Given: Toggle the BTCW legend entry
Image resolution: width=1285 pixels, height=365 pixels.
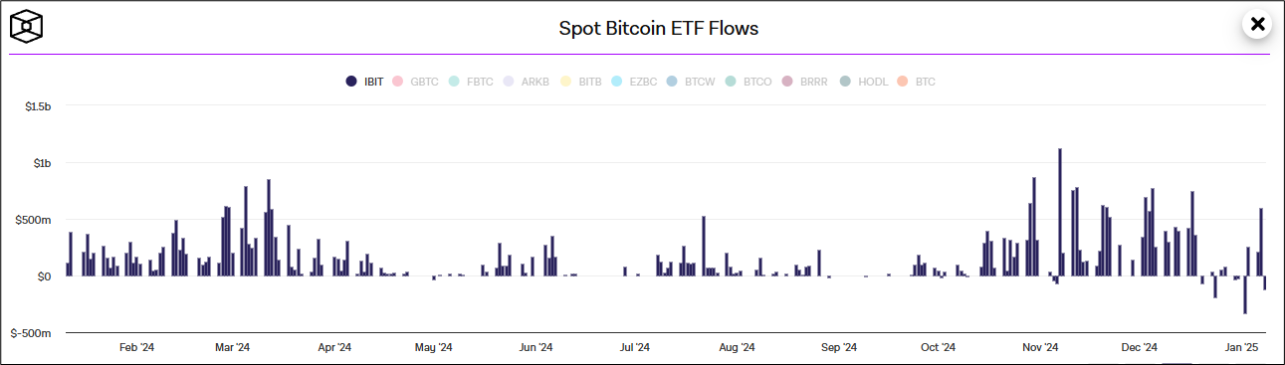Looking at the screenshot, I should pos(692,82).
